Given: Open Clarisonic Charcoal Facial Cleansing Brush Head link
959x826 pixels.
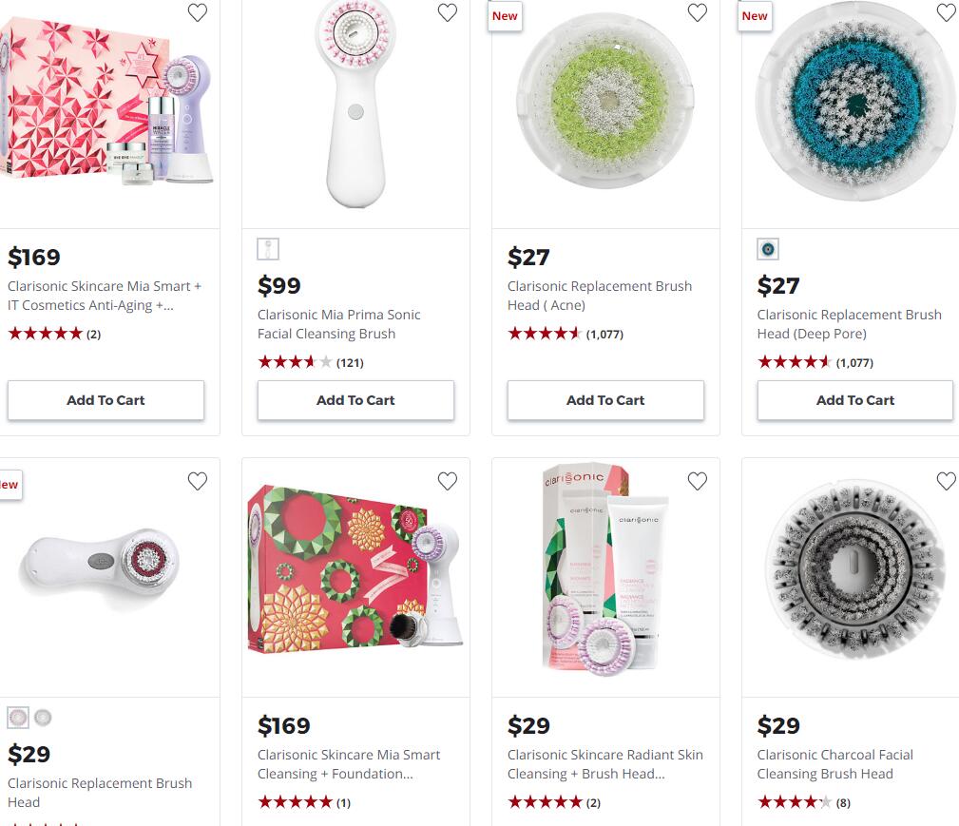Looking at the screenshot, I should pyautogui.click(x=834, y=764).
